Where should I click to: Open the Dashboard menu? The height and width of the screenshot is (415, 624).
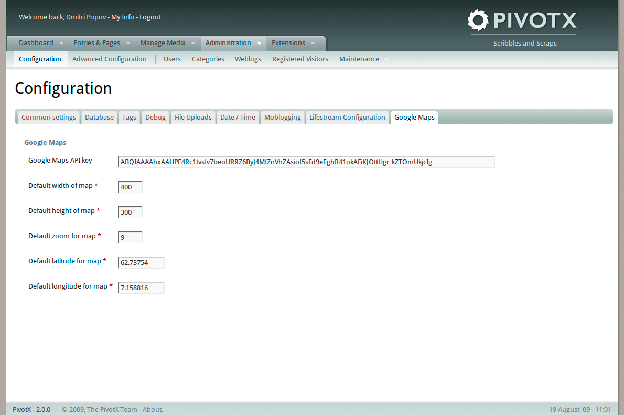pos(36,42)
